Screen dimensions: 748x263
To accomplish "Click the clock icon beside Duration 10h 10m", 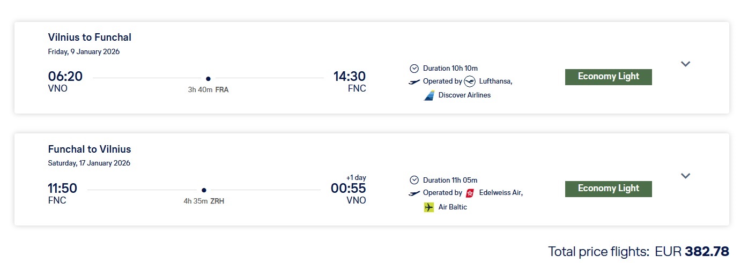I will click(414, 68).
